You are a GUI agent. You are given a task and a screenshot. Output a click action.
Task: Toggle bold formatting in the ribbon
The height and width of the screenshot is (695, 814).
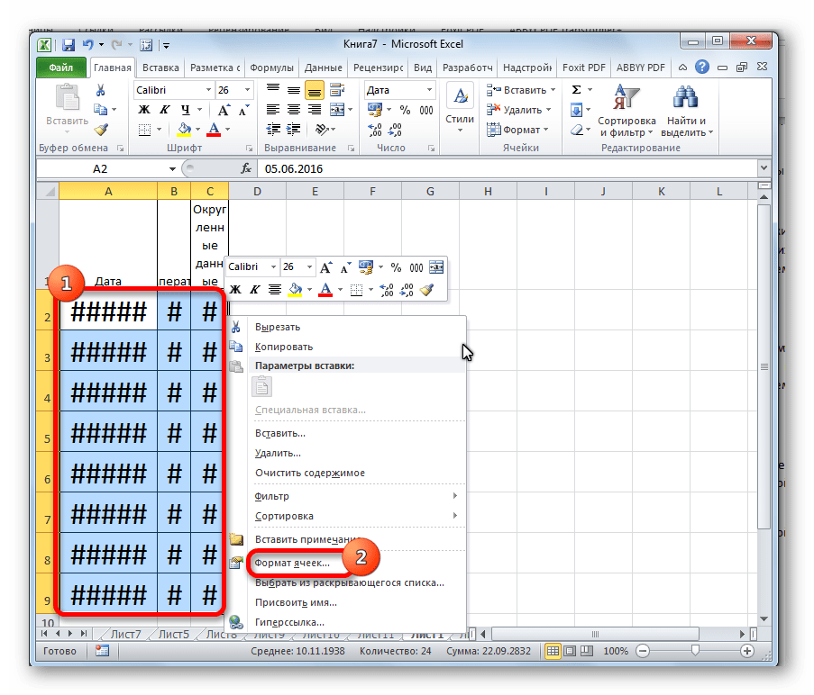click(x=143, y=110)
